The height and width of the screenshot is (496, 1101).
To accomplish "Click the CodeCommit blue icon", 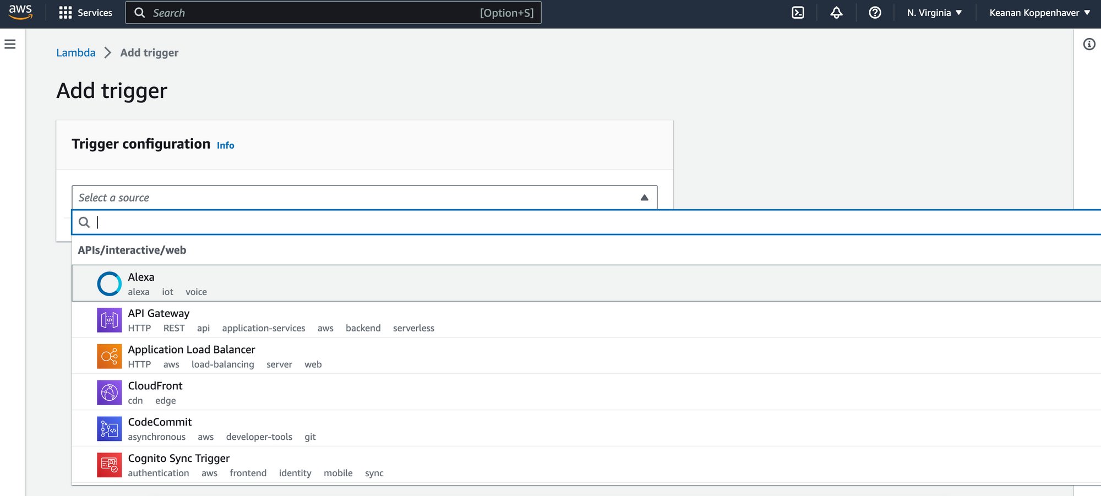I will (x=109, y=429).
